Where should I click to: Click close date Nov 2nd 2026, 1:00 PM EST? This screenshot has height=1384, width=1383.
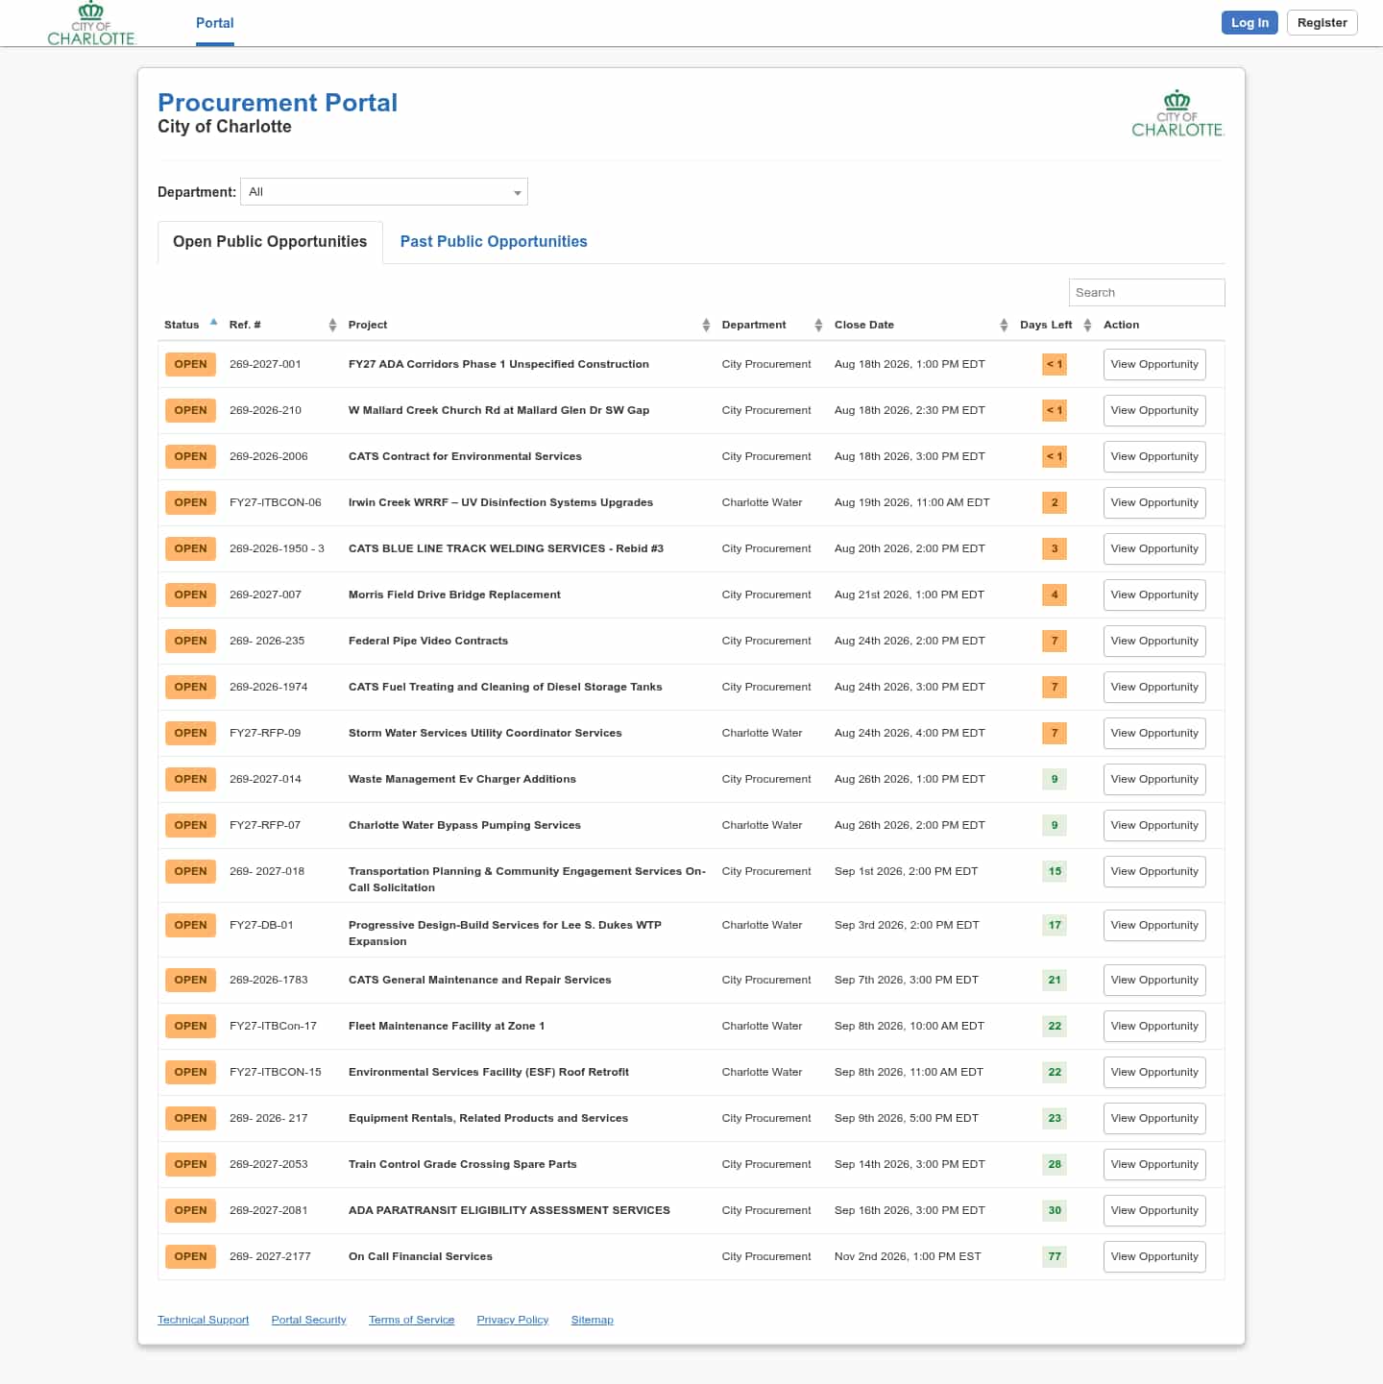point(908,1256)
